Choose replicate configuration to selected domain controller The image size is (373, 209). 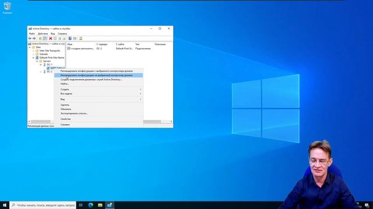pos(98,75)
